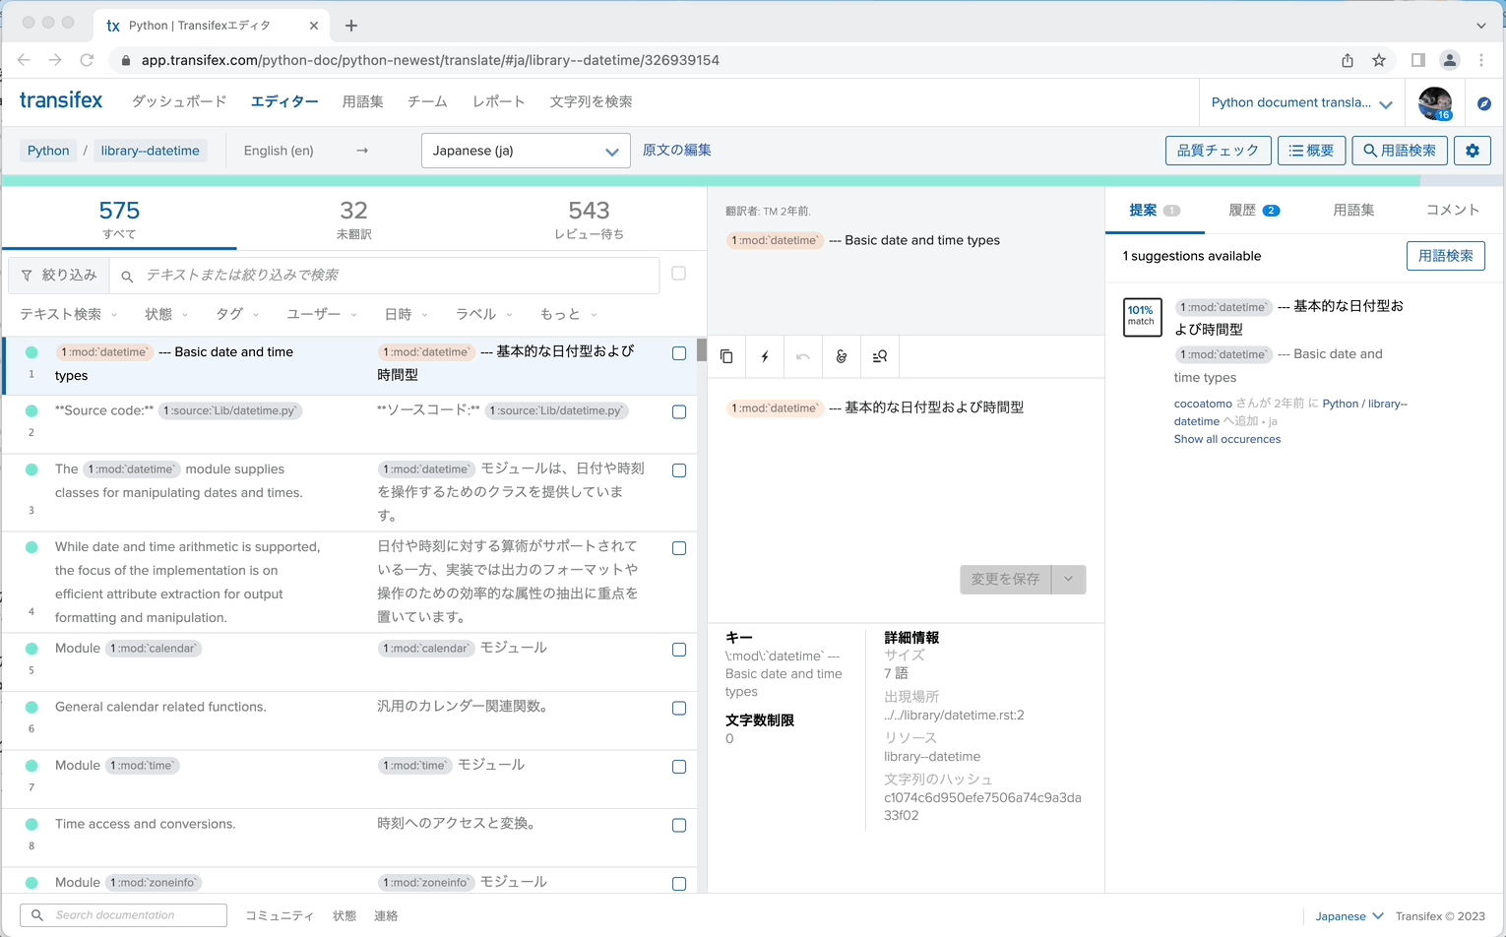Click the copy source text icon
1506x937 pixels.
726,356
